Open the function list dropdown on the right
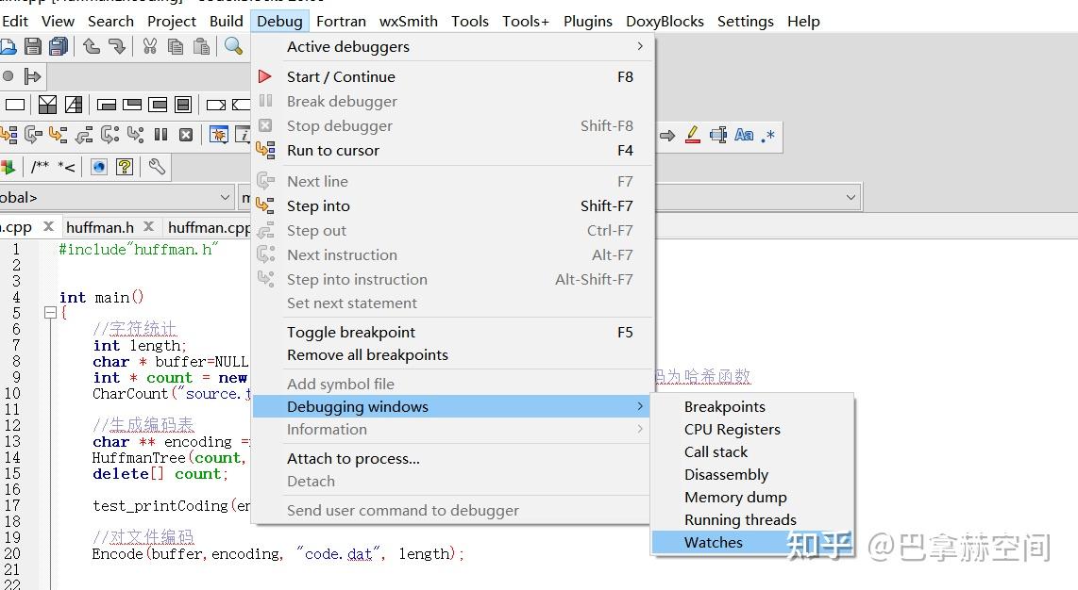Image resolution: width=1078 pixels, height=590 pixels. point(851,198)
